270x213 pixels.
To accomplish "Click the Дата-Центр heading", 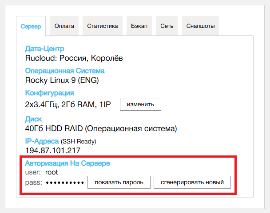I will (x=44, y=49).
